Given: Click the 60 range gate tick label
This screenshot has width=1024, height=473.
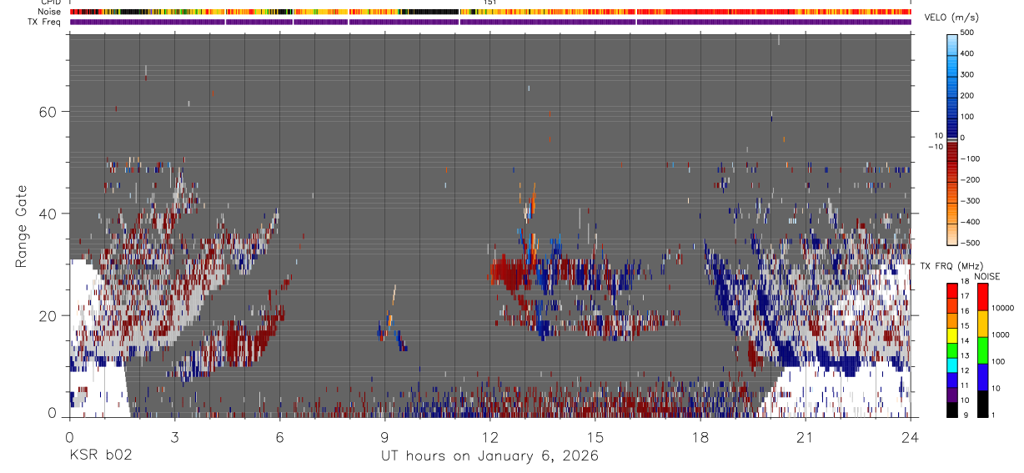Looking at the screenshot, I should click(48, 112).
